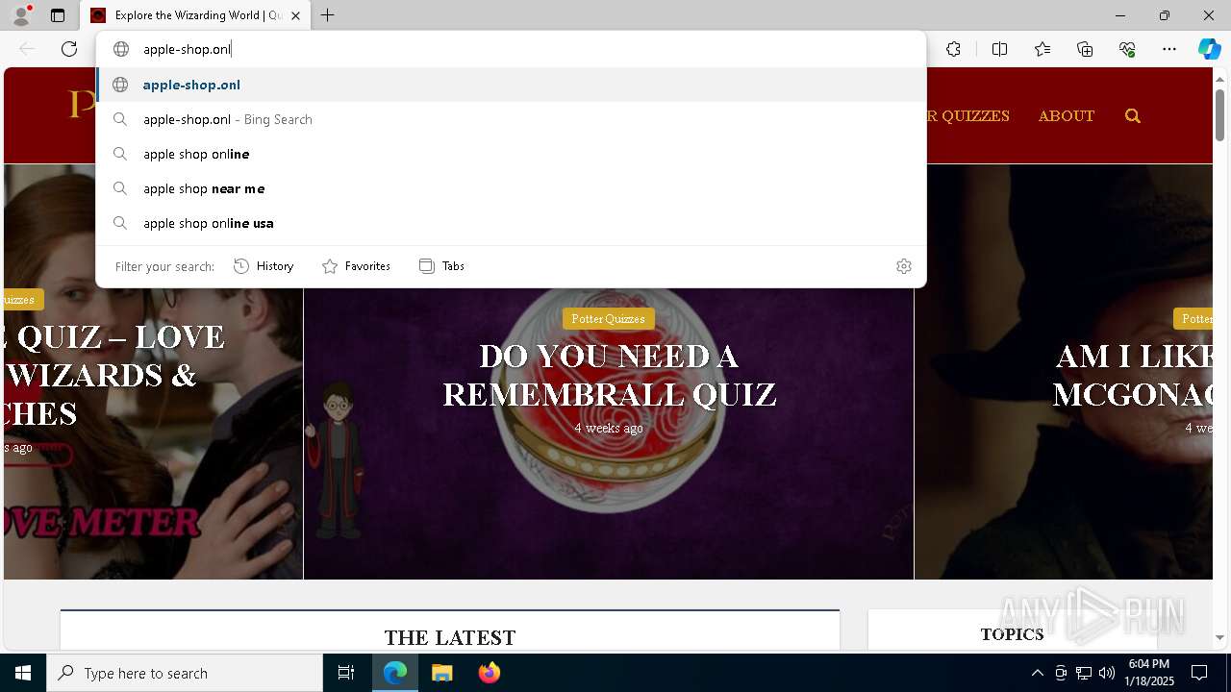This screenshot has height=692, width=1231.
Task: Open the Extensions puzzle icon
Action: 953,49
